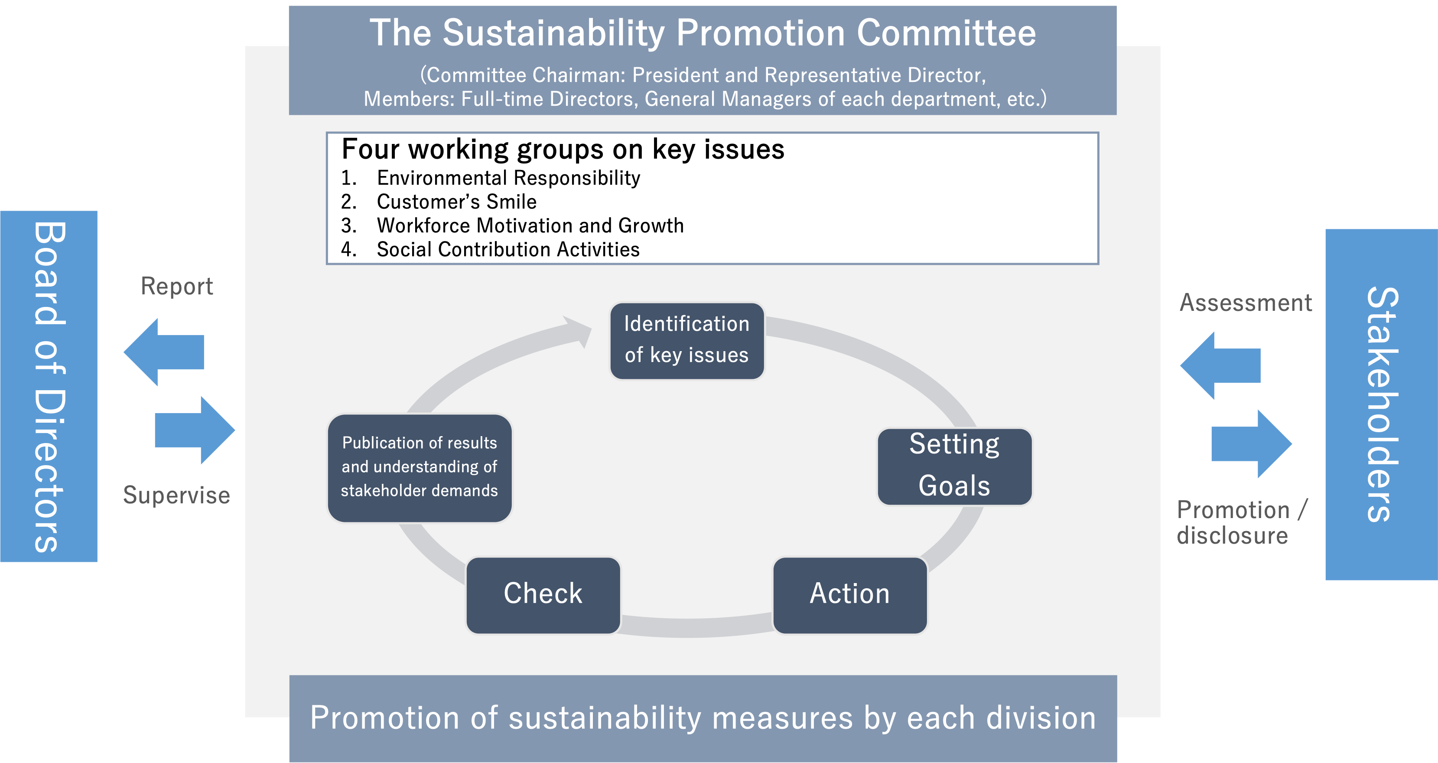The height and width of the screenshot is (763, 1438).
Task: Click the right-pointing Promotion / disclosure arrow
Action: (x=1252, y=443)
